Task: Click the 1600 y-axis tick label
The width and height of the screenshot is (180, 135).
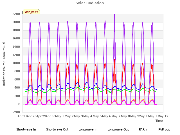Action: point(16,39)
